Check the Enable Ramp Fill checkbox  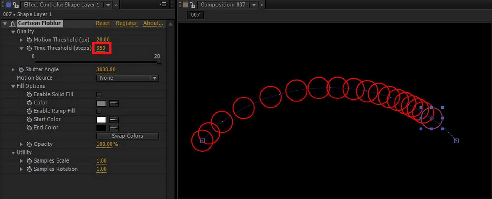(99, 111)
